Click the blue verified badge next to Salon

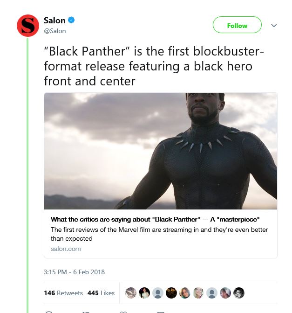(x=71, y=20)
